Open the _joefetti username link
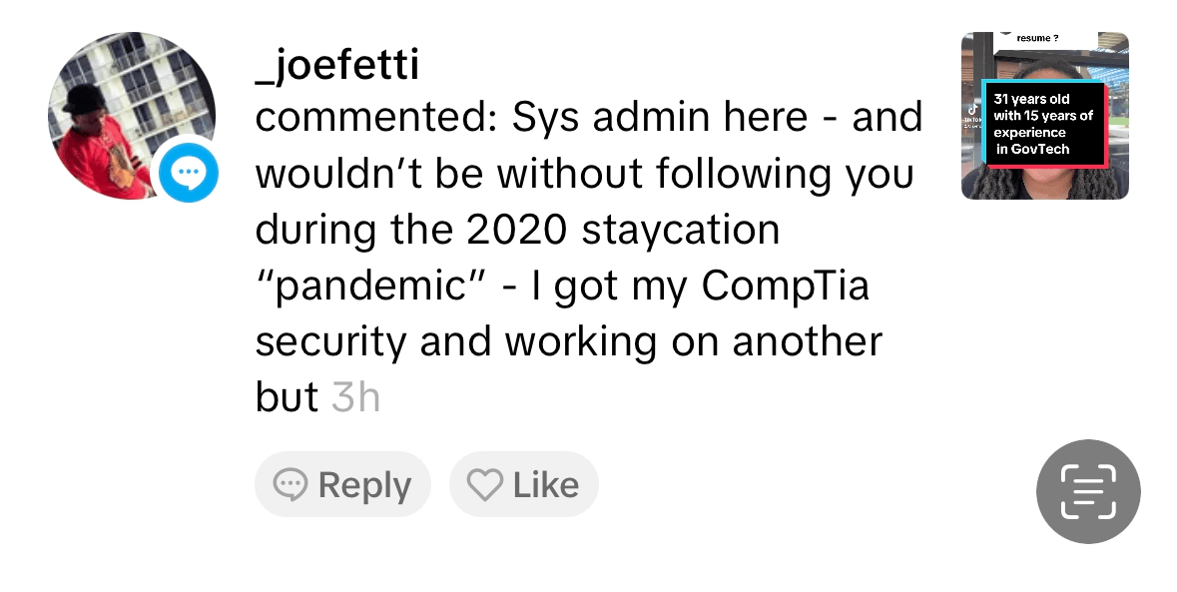Image resolution: width=1177 pixels, height=592 pixels. pyautogui.click(x=337, y=66)
